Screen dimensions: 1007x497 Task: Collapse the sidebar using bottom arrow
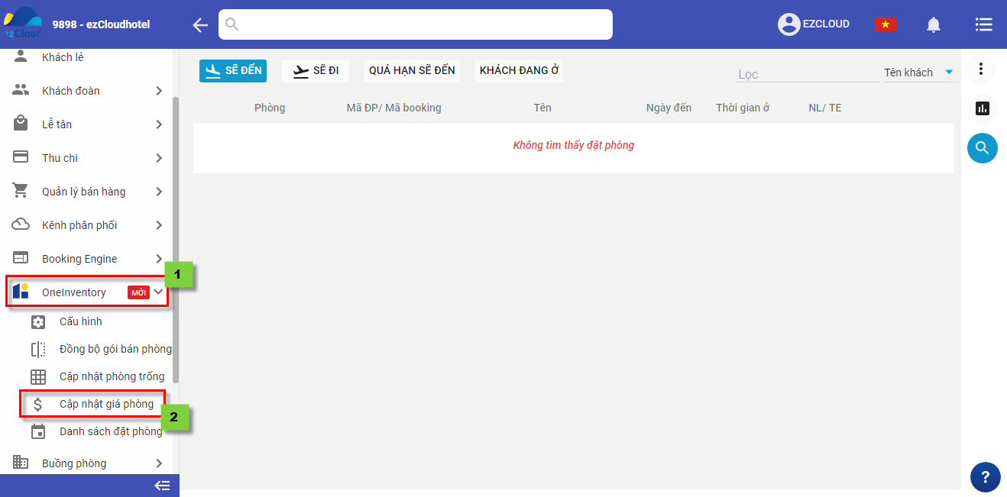[162, 486]
